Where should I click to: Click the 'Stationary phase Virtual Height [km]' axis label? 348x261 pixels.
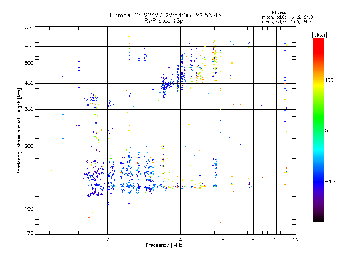click(x=19, y=130)
